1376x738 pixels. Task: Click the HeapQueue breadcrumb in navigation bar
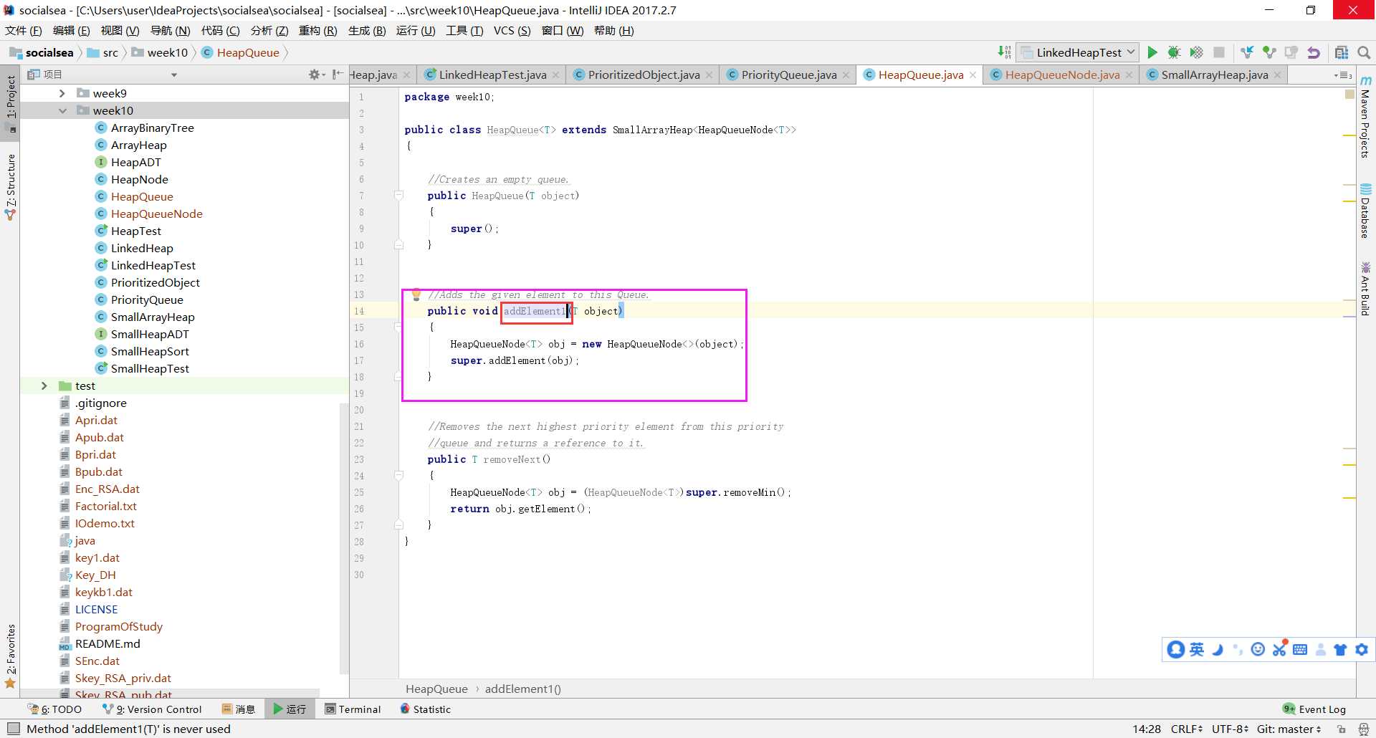[x=241, y=52]
